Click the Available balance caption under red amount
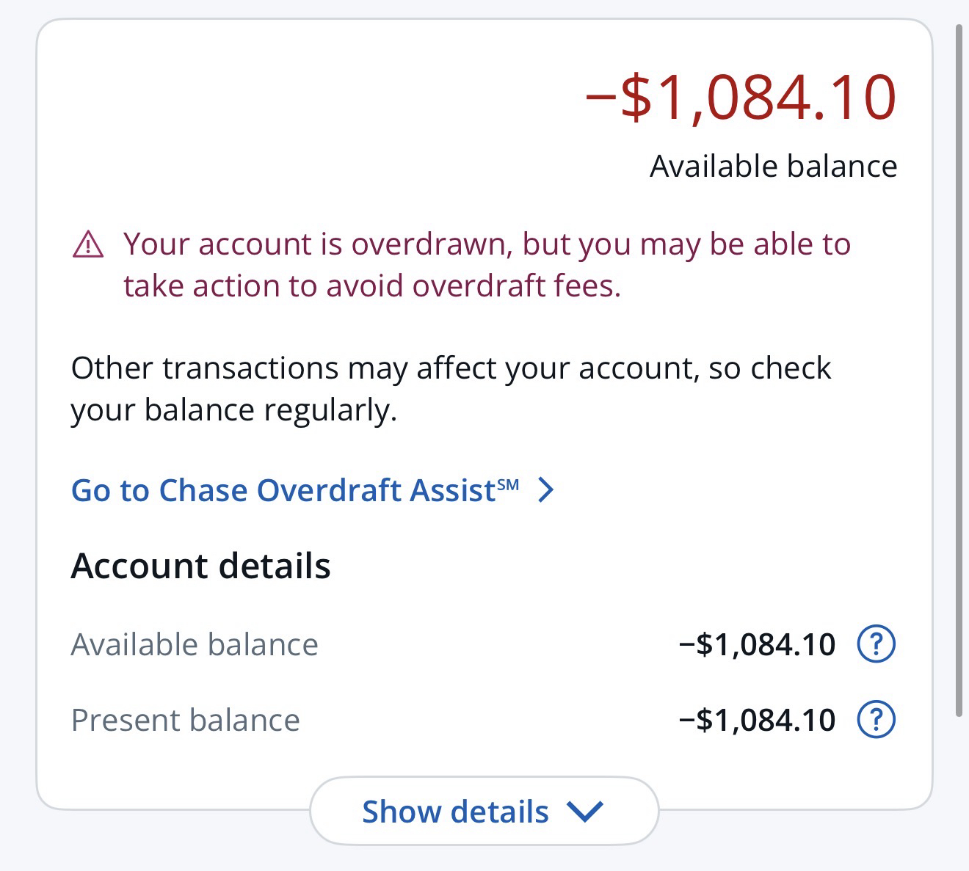Image resolution: width=969 pixels, height=871 pixels. tap(773, 167)
